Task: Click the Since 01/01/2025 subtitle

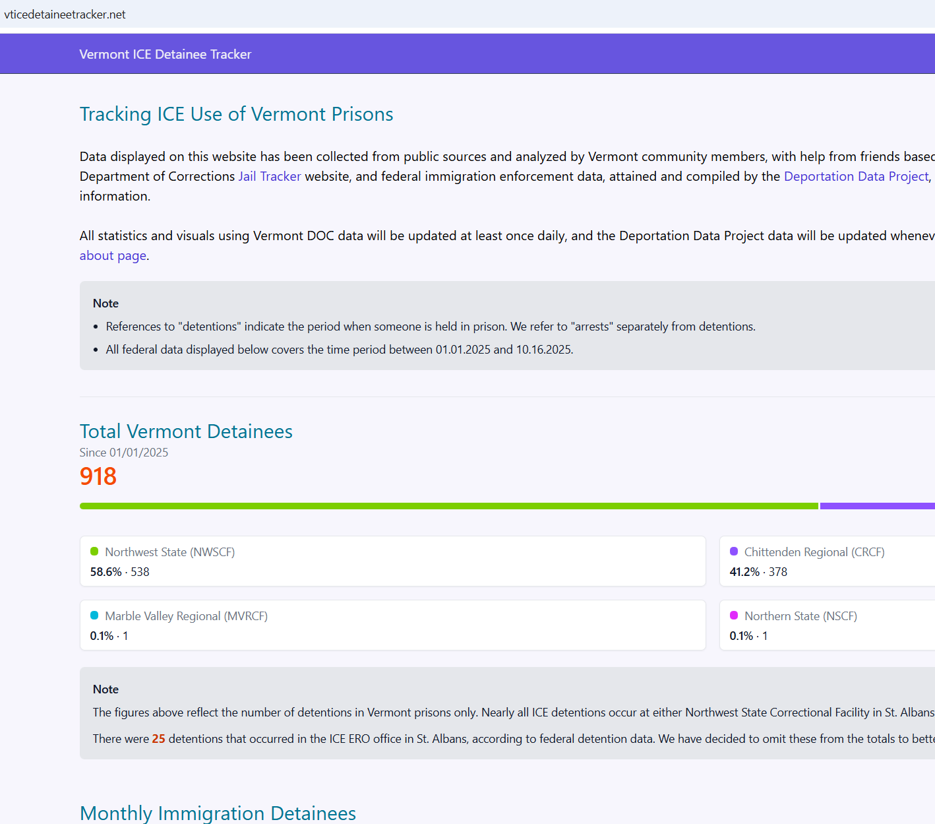Action: click(124, 453)
